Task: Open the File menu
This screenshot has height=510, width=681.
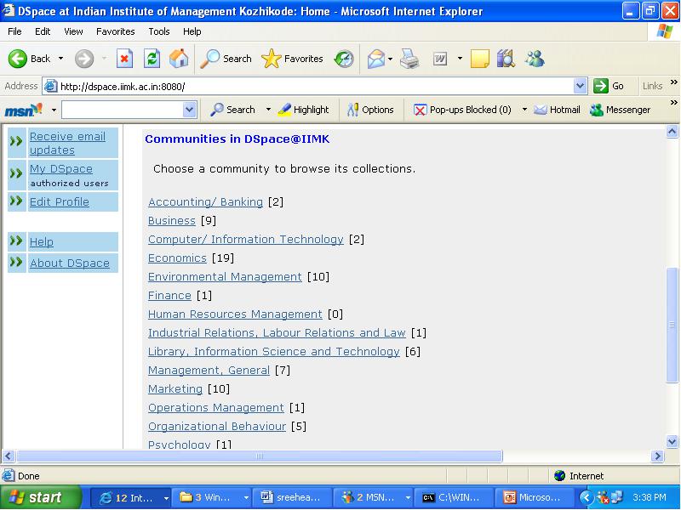Action: pos(14,31)
